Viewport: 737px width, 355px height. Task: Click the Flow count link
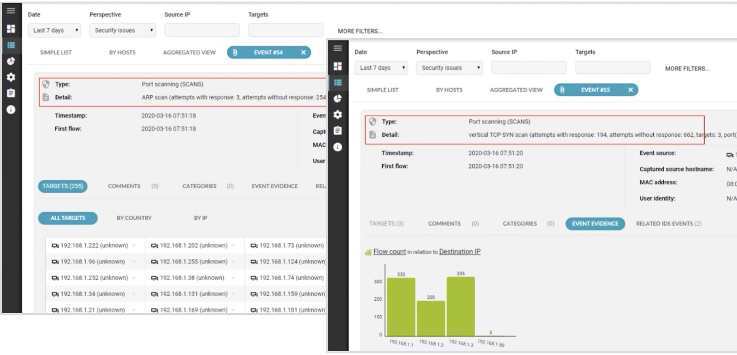(x=389, y=252)
